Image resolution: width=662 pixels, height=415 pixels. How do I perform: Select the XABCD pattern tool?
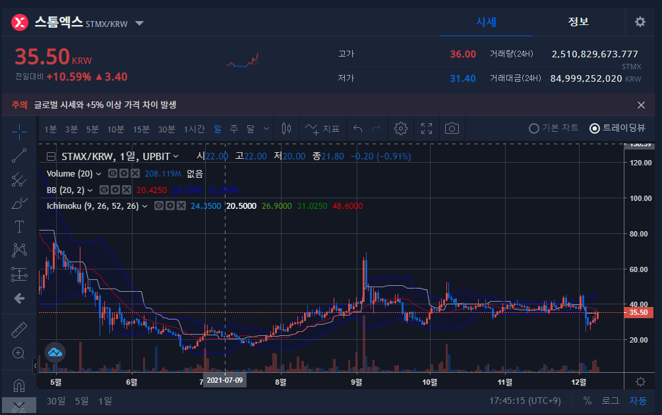[19, 250]
